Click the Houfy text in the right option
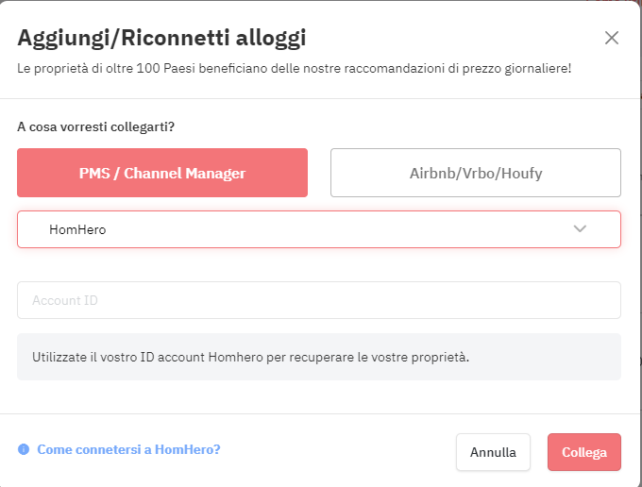This screenshot has height=487, width=642. [521, 174]
